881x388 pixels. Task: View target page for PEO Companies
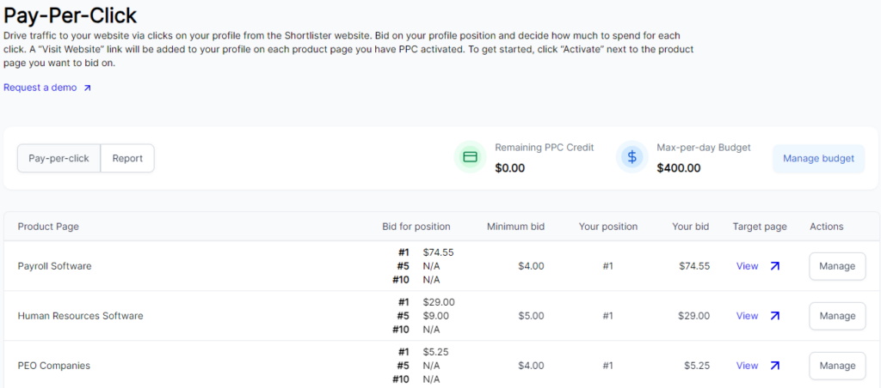[747, 366]
